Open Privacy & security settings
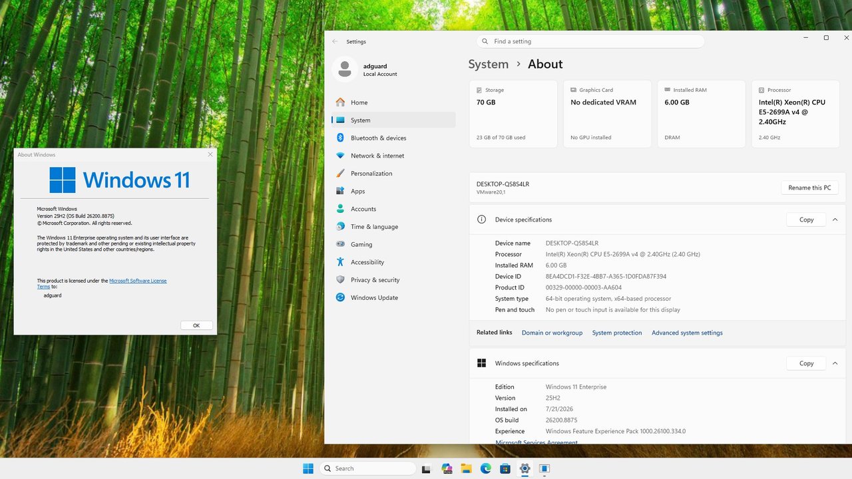Viewport: 852px width, 479px height. (x=393, y=280)
